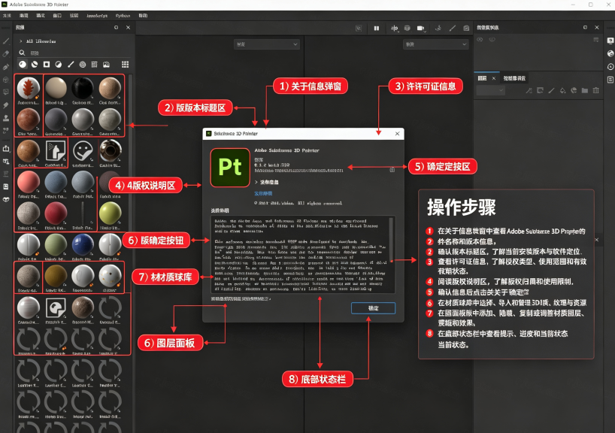Open display settings icon on right sidebar
Viewport: 615px width, 433px height.
[610, 41]
